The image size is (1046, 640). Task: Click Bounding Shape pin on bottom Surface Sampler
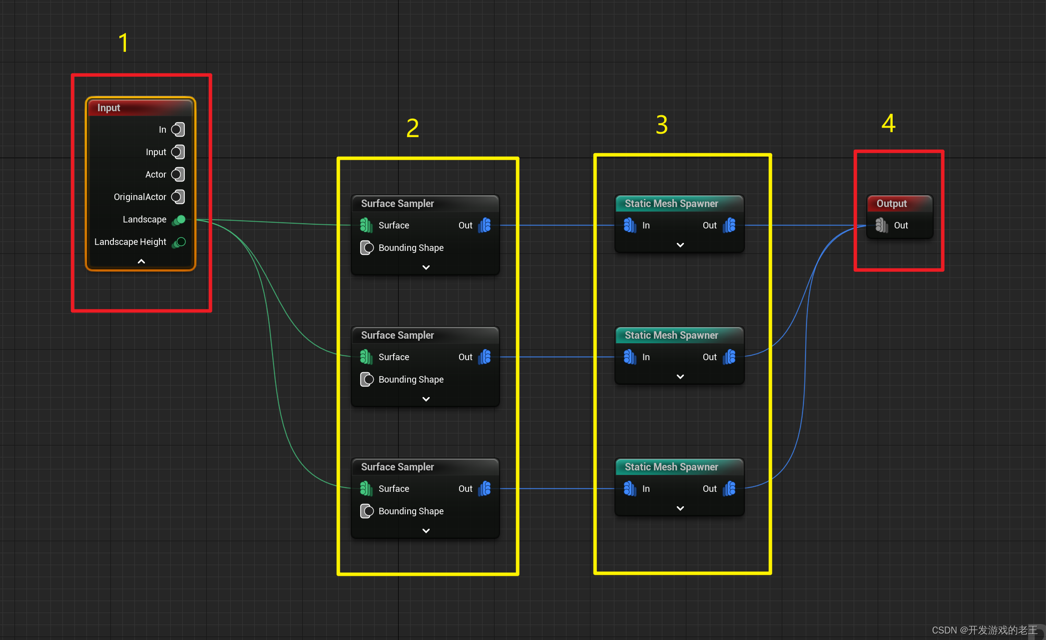click(367, 511)
